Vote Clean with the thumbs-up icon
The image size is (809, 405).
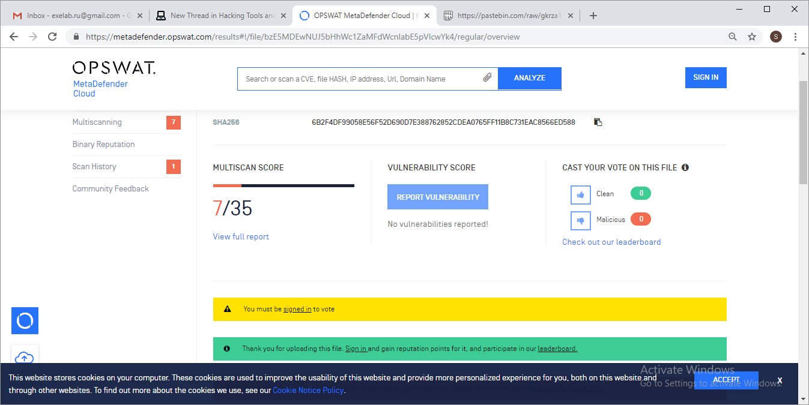click(x=581, y=194)
